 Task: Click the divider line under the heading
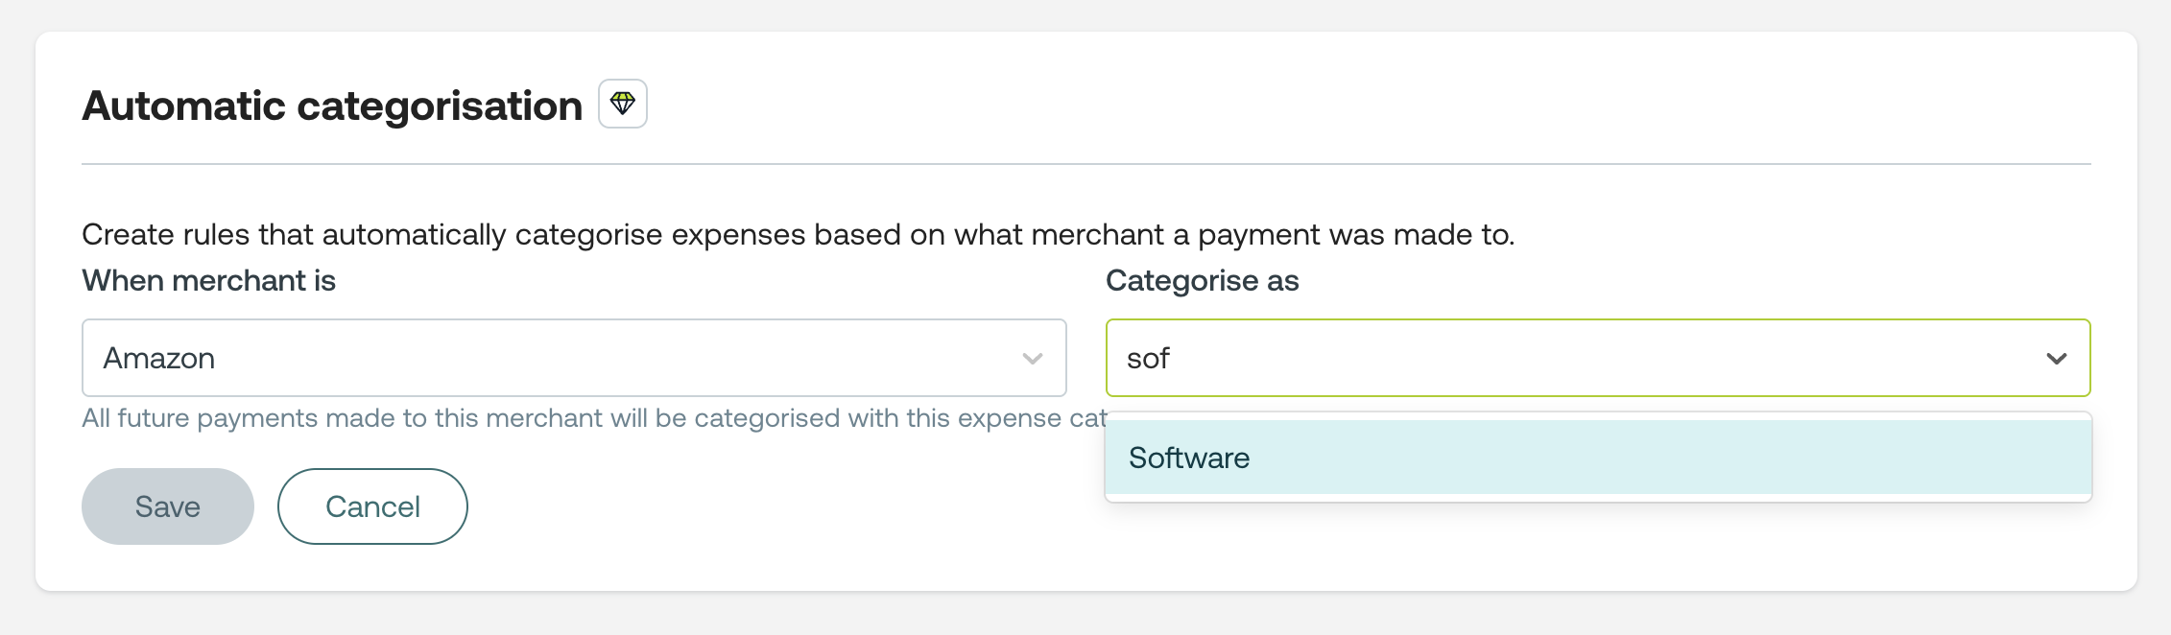[1085, 164]
